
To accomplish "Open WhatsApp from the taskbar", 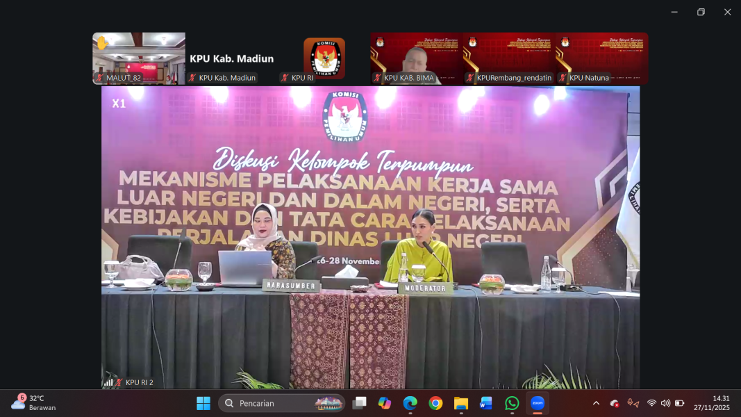I will (512, 403).
